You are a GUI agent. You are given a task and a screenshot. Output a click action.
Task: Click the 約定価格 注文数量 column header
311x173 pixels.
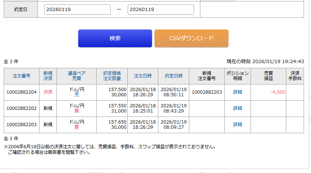coord(112,76)
